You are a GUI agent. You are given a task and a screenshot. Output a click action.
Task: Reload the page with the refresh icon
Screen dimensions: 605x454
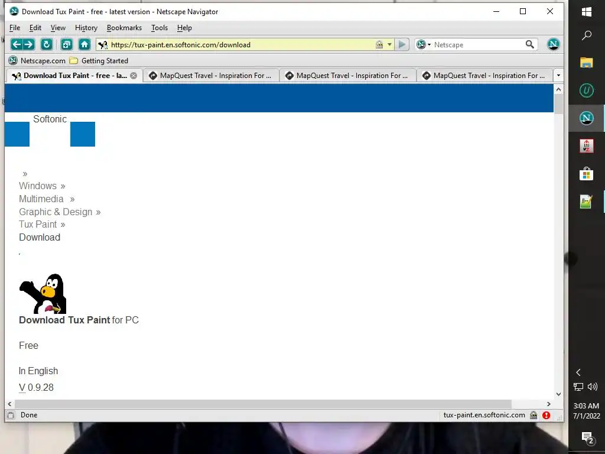click(x=47, y=44)
